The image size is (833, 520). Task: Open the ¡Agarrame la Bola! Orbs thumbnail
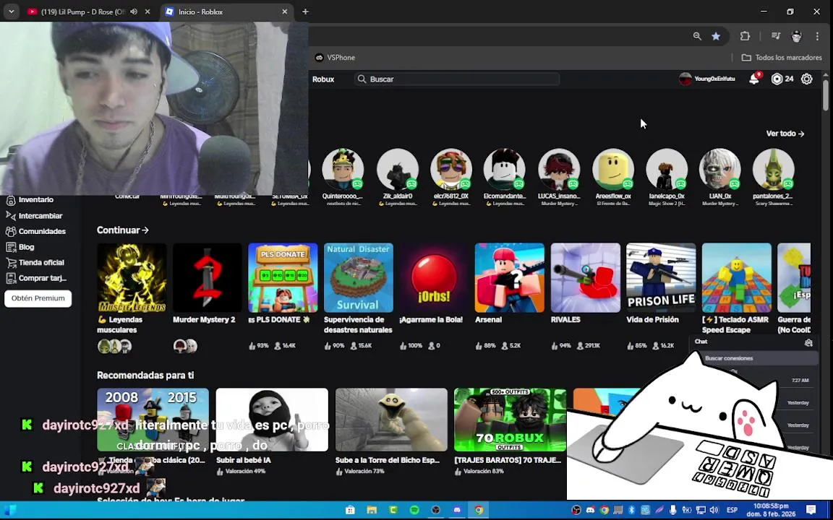[x=434, y=277]
